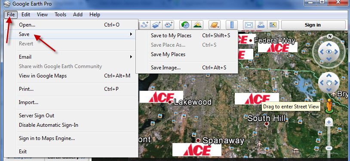Click the zoom slider plus button
The width and height of the screenshot is (350, 161).
pos(329,122)
